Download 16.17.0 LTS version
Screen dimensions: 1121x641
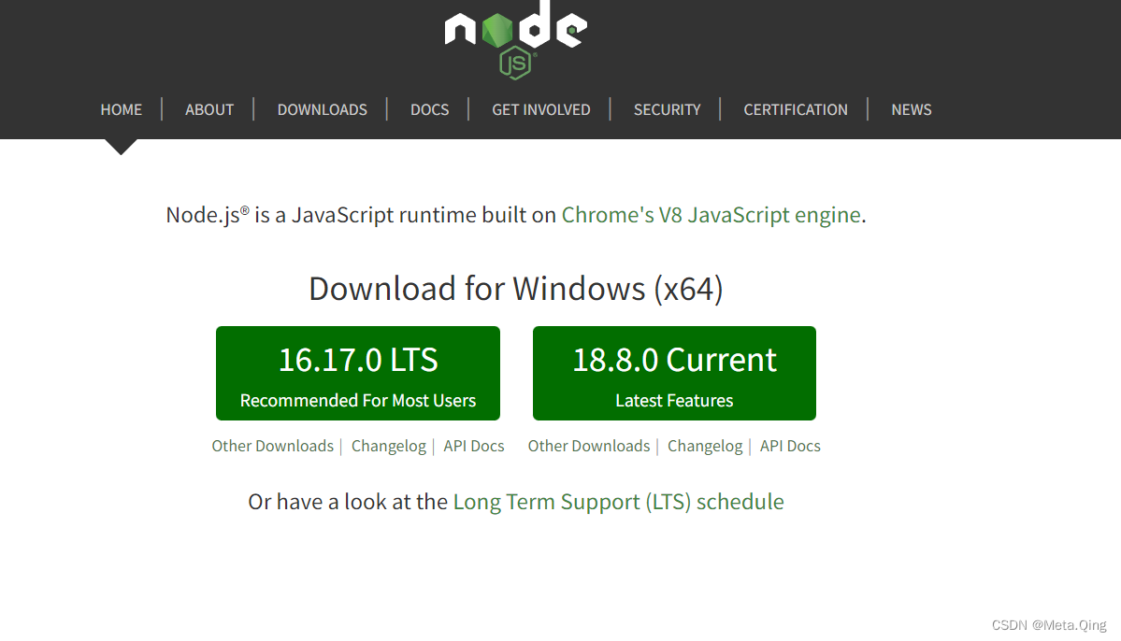click(358, 373)
